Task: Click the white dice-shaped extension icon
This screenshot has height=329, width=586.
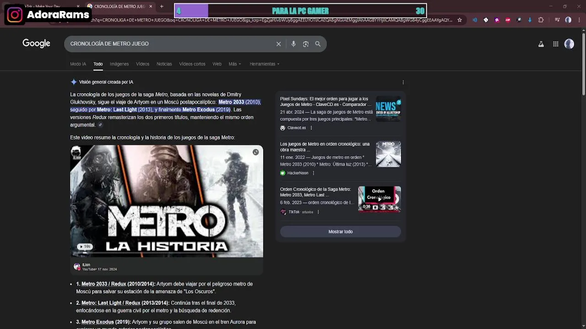Action: coord(486,20)
